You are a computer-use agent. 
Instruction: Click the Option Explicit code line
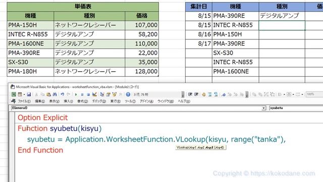click(42, 118)
